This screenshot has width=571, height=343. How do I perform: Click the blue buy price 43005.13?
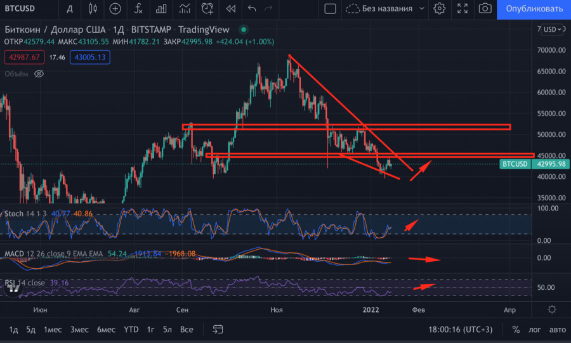pyautogui.click(x=89, y=57)
